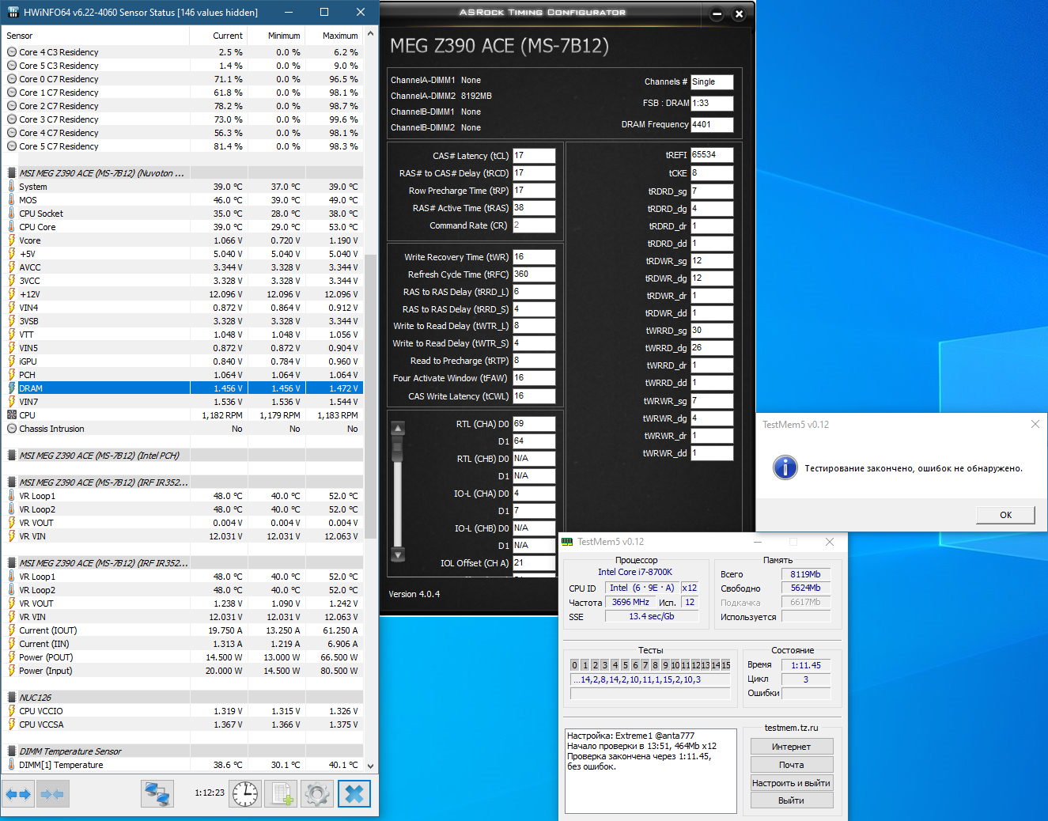Click the HWiNFO64 app icon in its title bar
Image resolution: width=1048 pixels, height=821 pixels.
point(13,12)
